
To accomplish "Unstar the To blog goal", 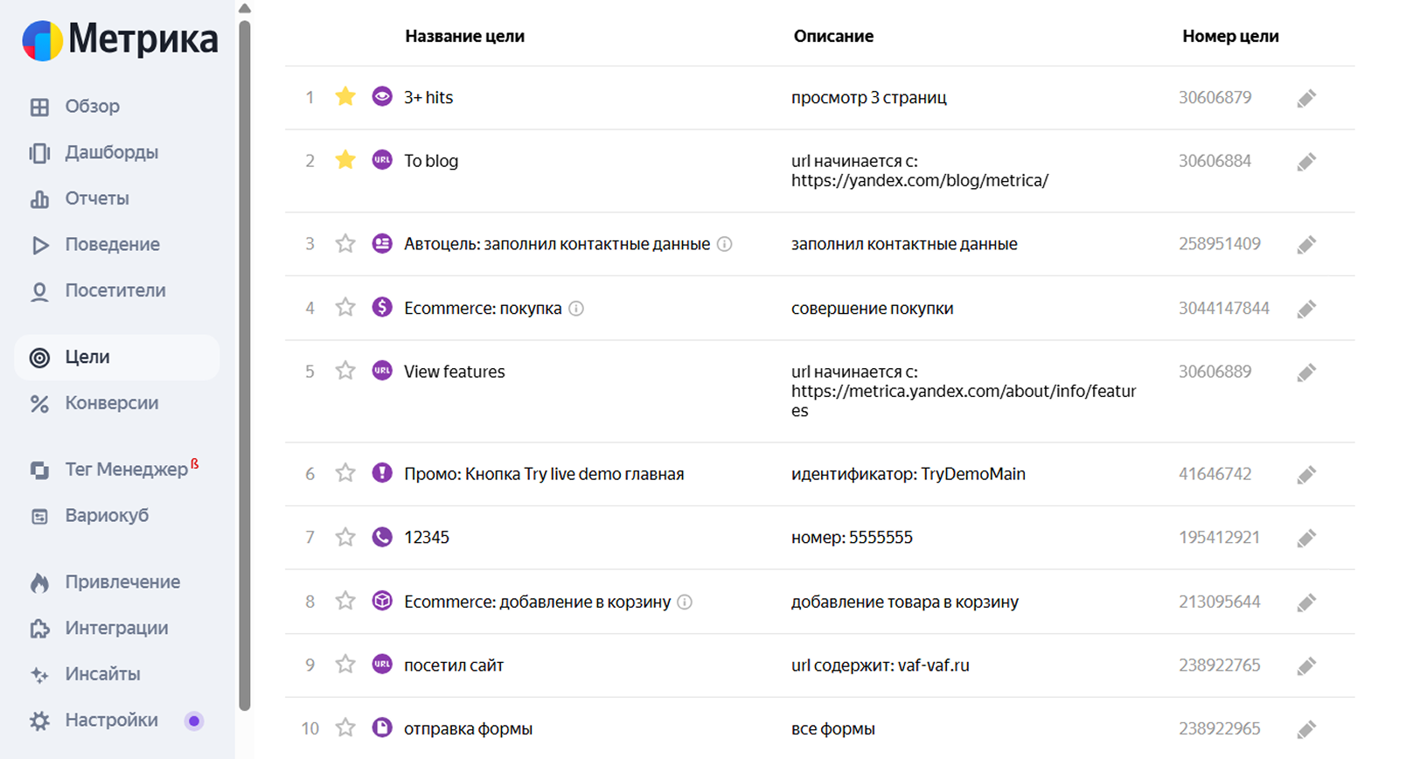I will point(345,160).
